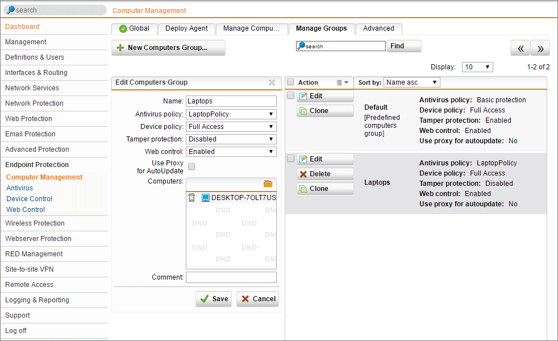Open the Web control dropdown
558x341 pixels.
(x=231, y=152)
